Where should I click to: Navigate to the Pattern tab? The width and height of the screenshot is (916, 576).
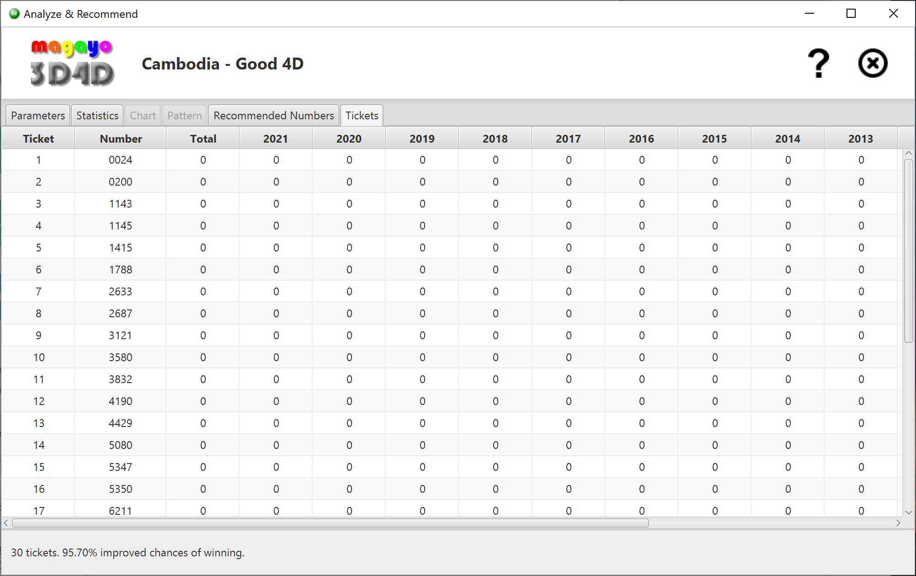point(184,116)
